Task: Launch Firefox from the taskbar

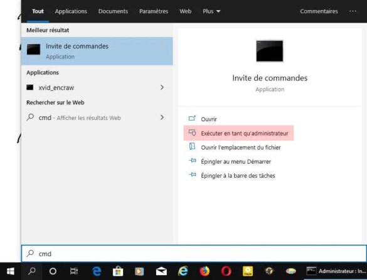Action: click(x=205, y=271)
